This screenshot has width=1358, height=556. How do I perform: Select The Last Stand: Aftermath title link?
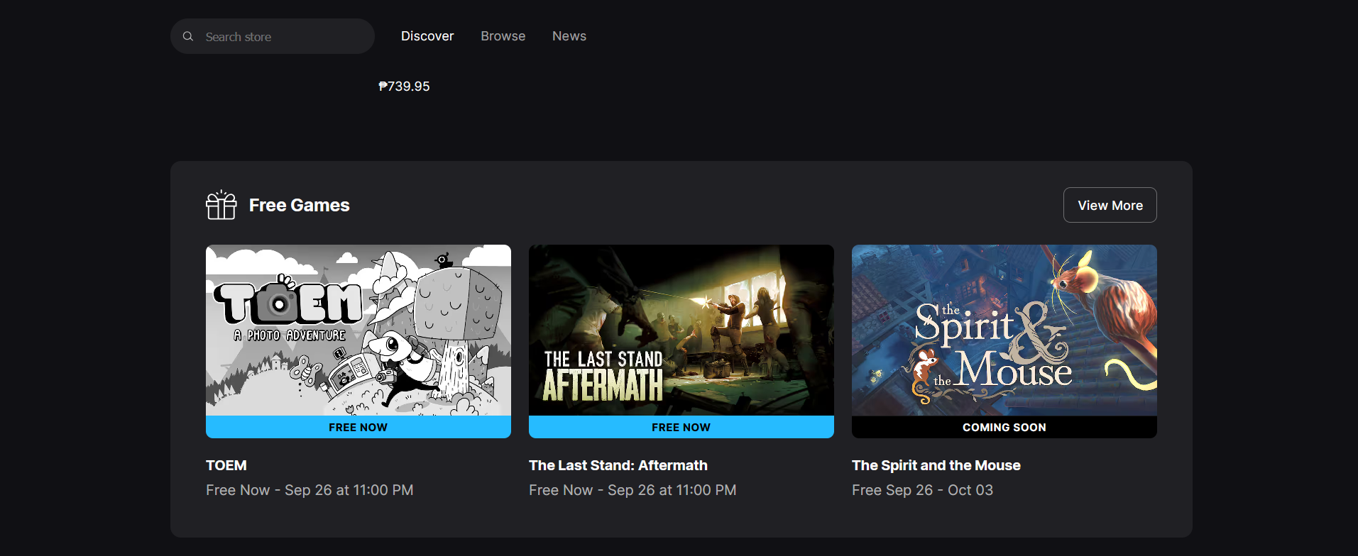(618, 465)
